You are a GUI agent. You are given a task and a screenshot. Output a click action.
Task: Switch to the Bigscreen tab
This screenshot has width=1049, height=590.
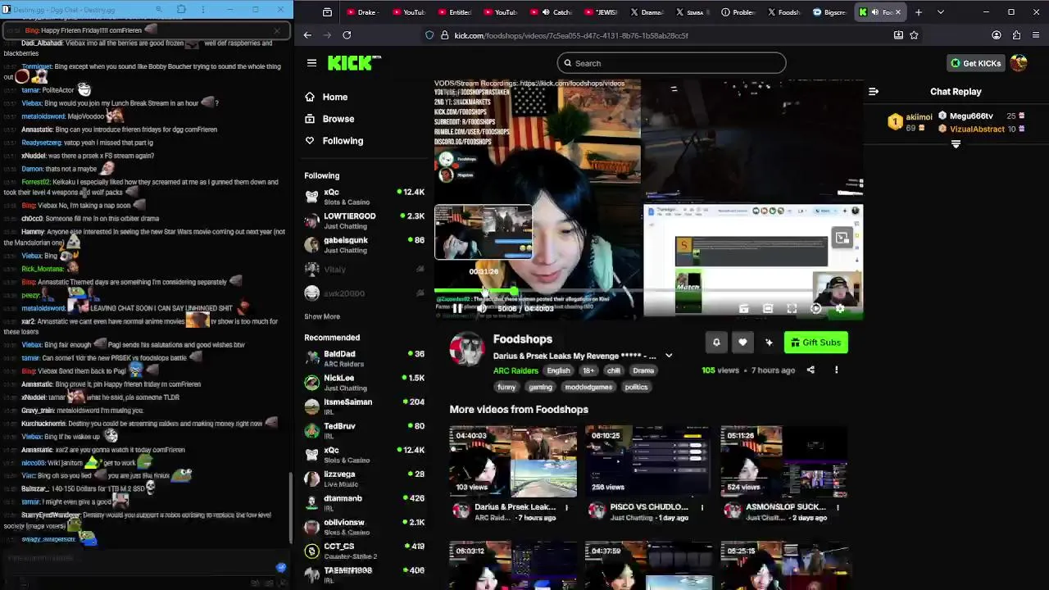click(829, 12)
